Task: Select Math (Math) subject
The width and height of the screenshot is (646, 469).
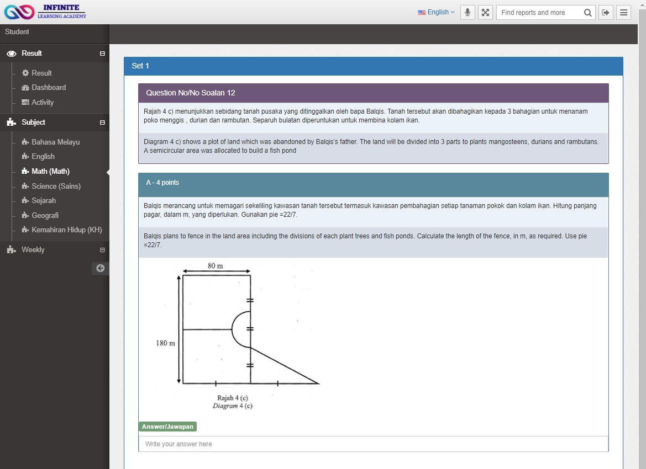Action: pyautogui.click(x=50, y=171)
